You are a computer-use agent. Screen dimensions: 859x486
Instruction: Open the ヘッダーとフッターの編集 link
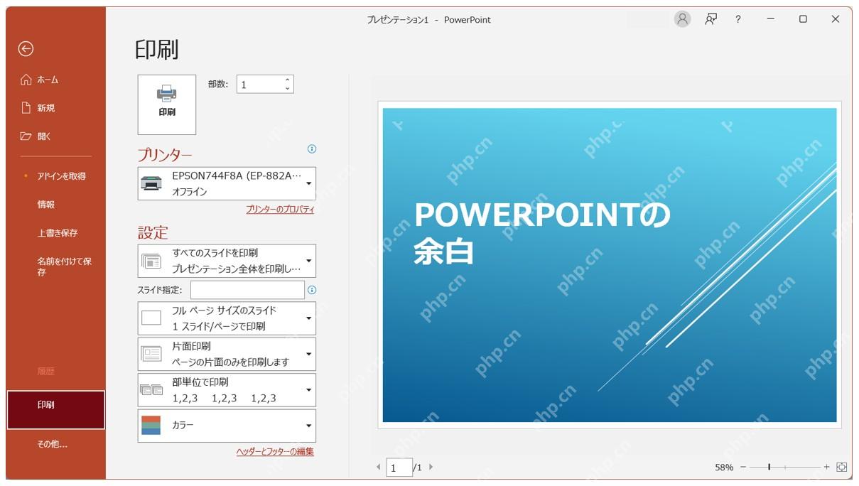pos(275,451)
